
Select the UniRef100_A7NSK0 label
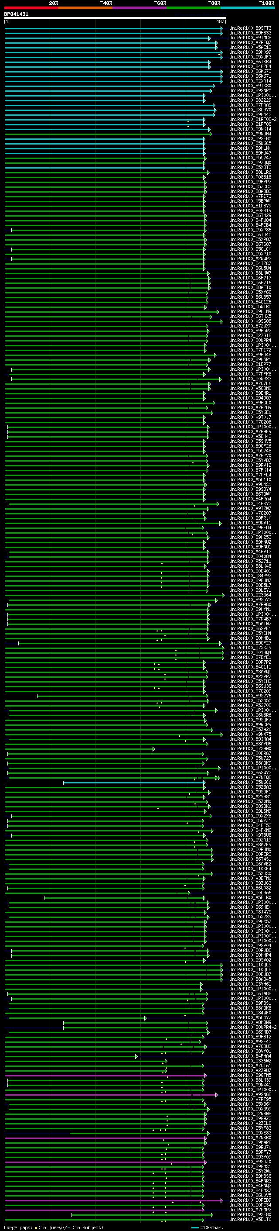point(250,1138)
